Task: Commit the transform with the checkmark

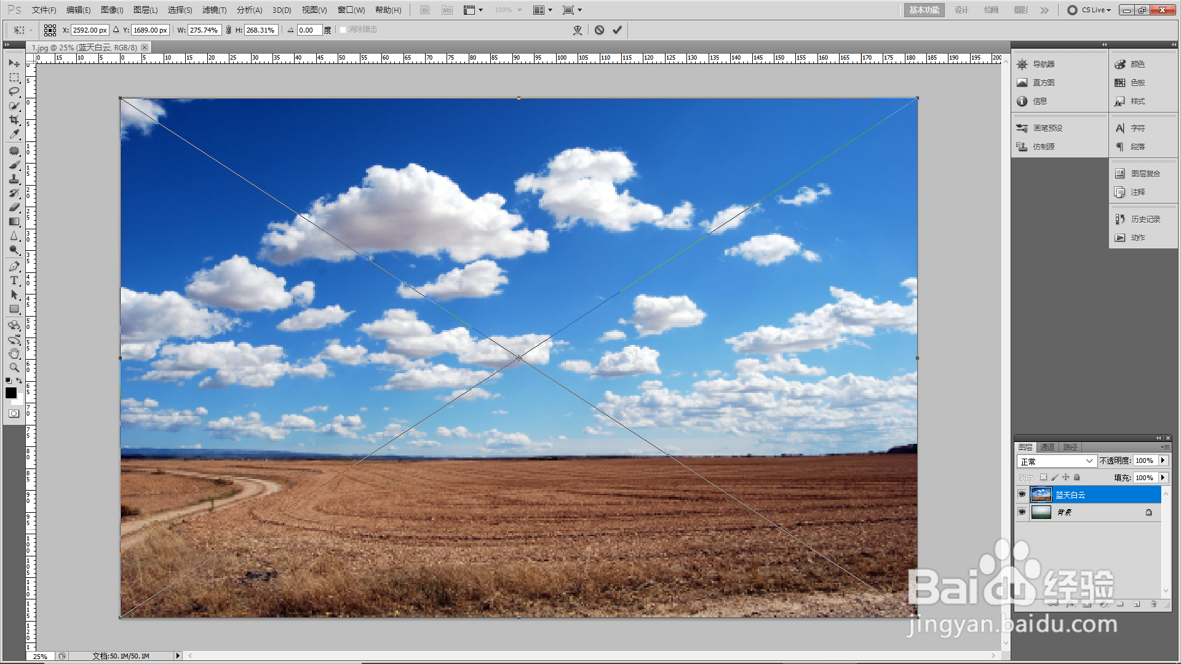Action: click(x=617, y=30)
